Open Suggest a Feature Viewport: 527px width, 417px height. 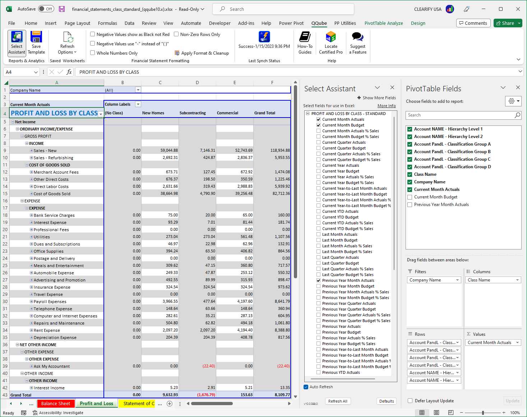[x=357, y=42]
